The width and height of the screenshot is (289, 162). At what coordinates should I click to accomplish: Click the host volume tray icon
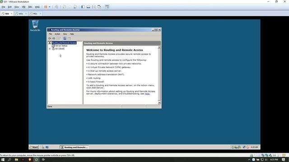(x=266, y=160)
